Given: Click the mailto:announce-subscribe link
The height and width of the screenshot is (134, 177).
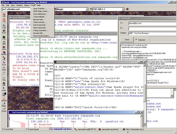Looking at the screenshot, I should [x=116, y=96].
